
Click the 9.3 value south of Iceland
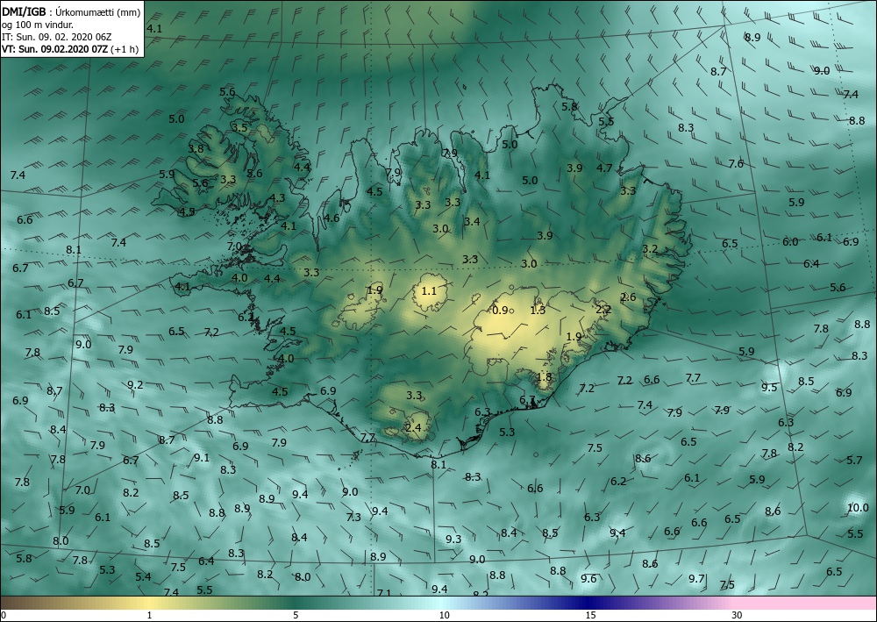(453, 540)
